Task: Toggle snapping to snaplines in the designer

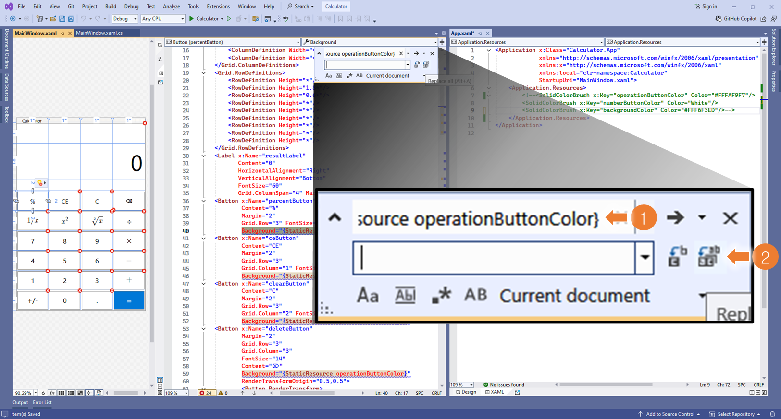Action: (89, 393)
